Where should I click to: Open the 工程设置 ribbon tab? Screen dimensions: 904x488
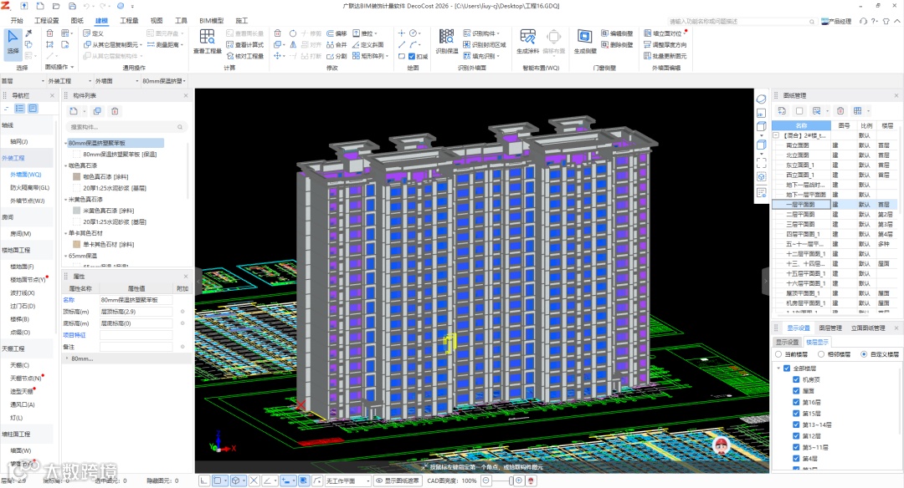tap(47, 21)
